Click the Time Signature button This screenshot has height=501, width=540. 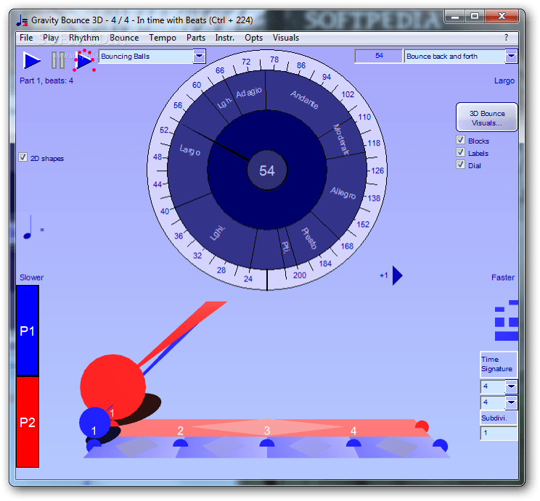pyautogui.click(x=499, y=365)
